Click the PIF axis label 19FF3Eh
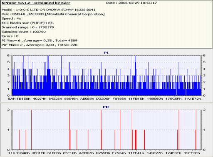The height and width of the screenshot is (157, 213). point(192,153)
